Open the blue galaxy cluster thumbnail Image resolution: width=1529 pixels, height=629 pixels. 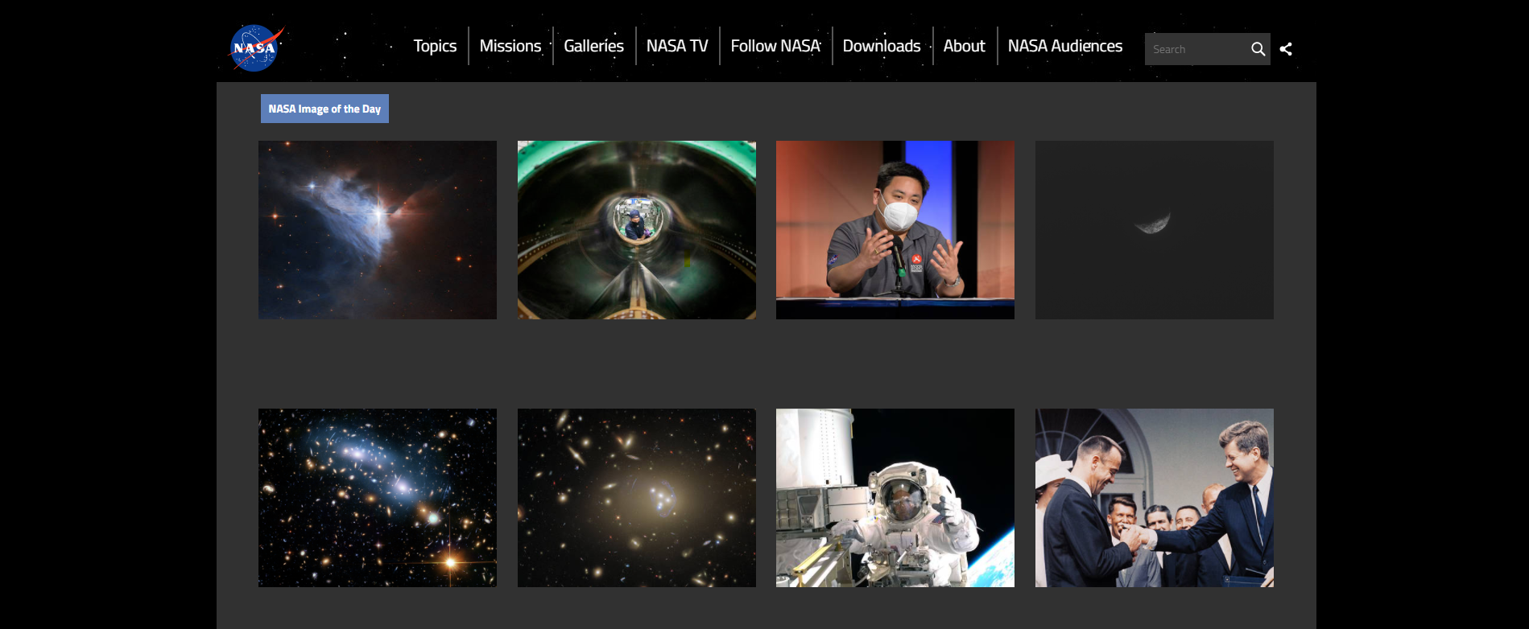tap(378, 498)
